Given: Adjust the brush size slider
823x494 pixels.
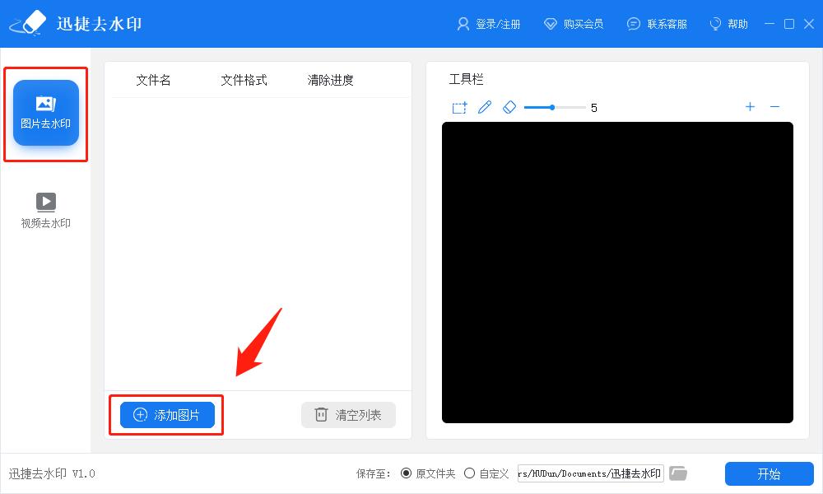Looking at the screenshot, I should [x=551, y=107].
